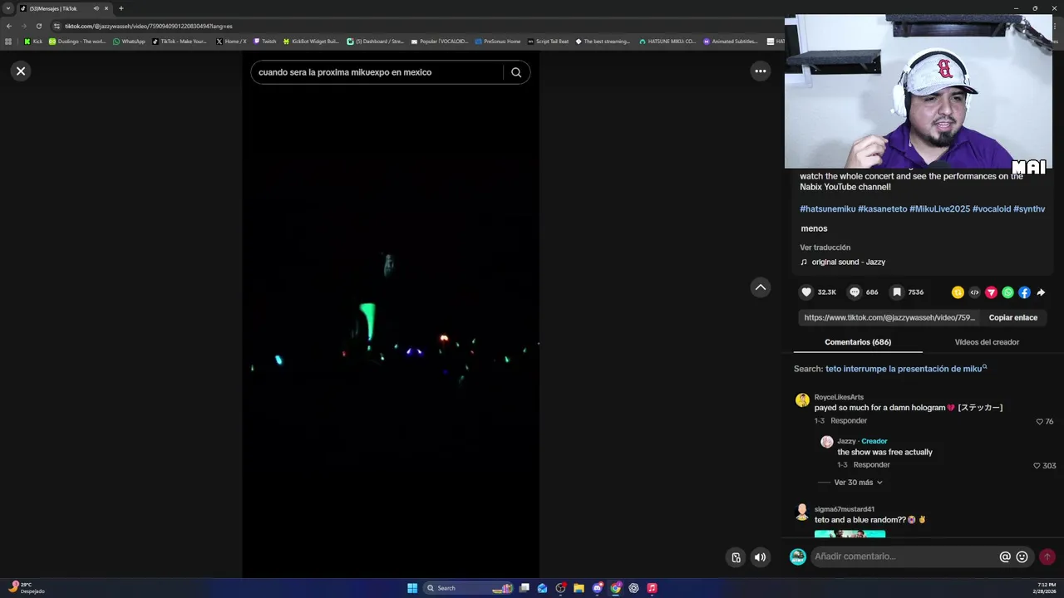Click the Copiar enlace button
The image size is (1064, 598).
click(x=1012, y=317)
